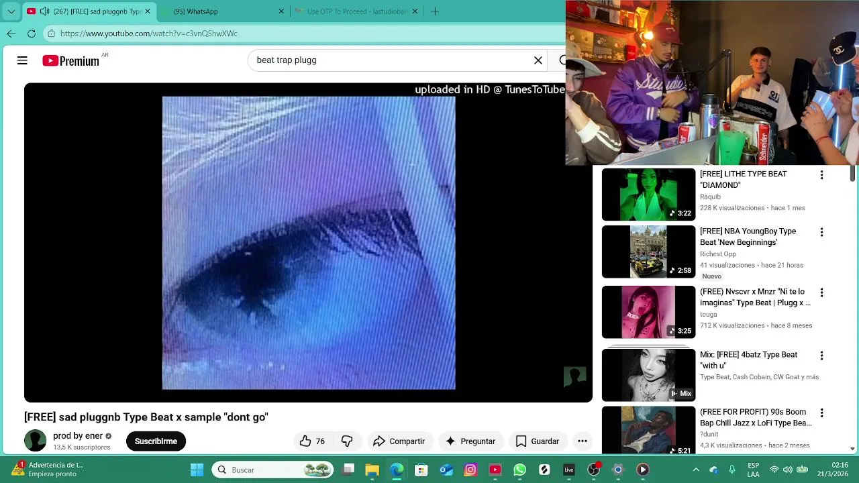Open Microsoft Edge from taskbar

coord(397,470)
